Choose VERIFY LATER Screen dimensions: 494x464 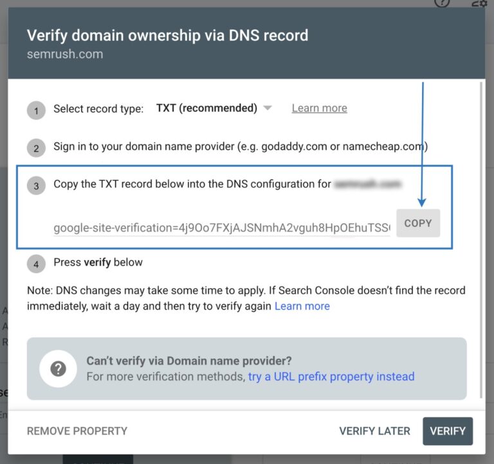pos(374,431)
